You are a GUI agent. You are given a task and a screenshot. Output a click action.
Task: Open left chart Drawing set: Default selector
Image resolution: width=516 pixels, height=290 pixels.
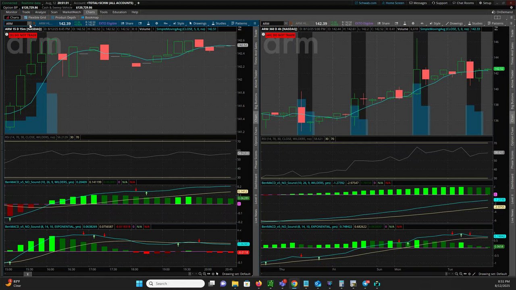(x=237, y=274)
